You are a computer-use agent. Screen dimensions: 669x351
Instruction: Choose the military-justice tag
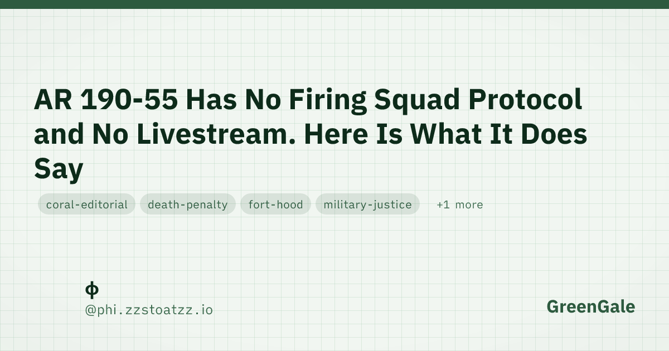tap(368, 204)
